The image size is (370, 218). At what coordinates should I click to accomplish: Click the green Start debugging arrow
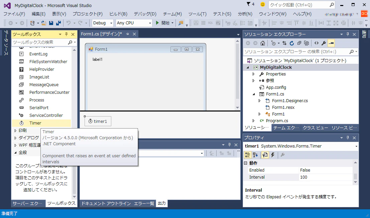157,23
